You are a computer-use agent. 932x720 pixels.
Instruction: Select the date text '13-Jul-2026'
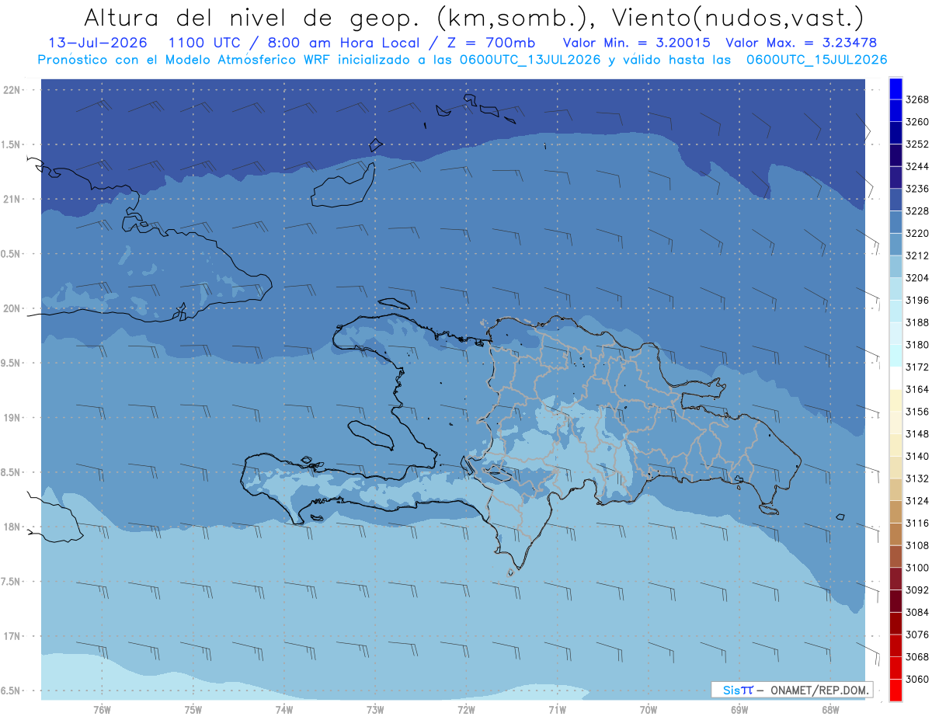tap(97, 43)
